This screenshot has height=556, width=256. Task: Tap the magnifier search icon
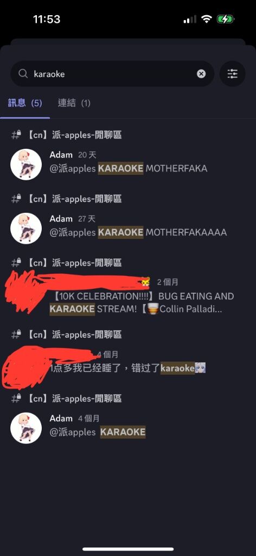23,74
